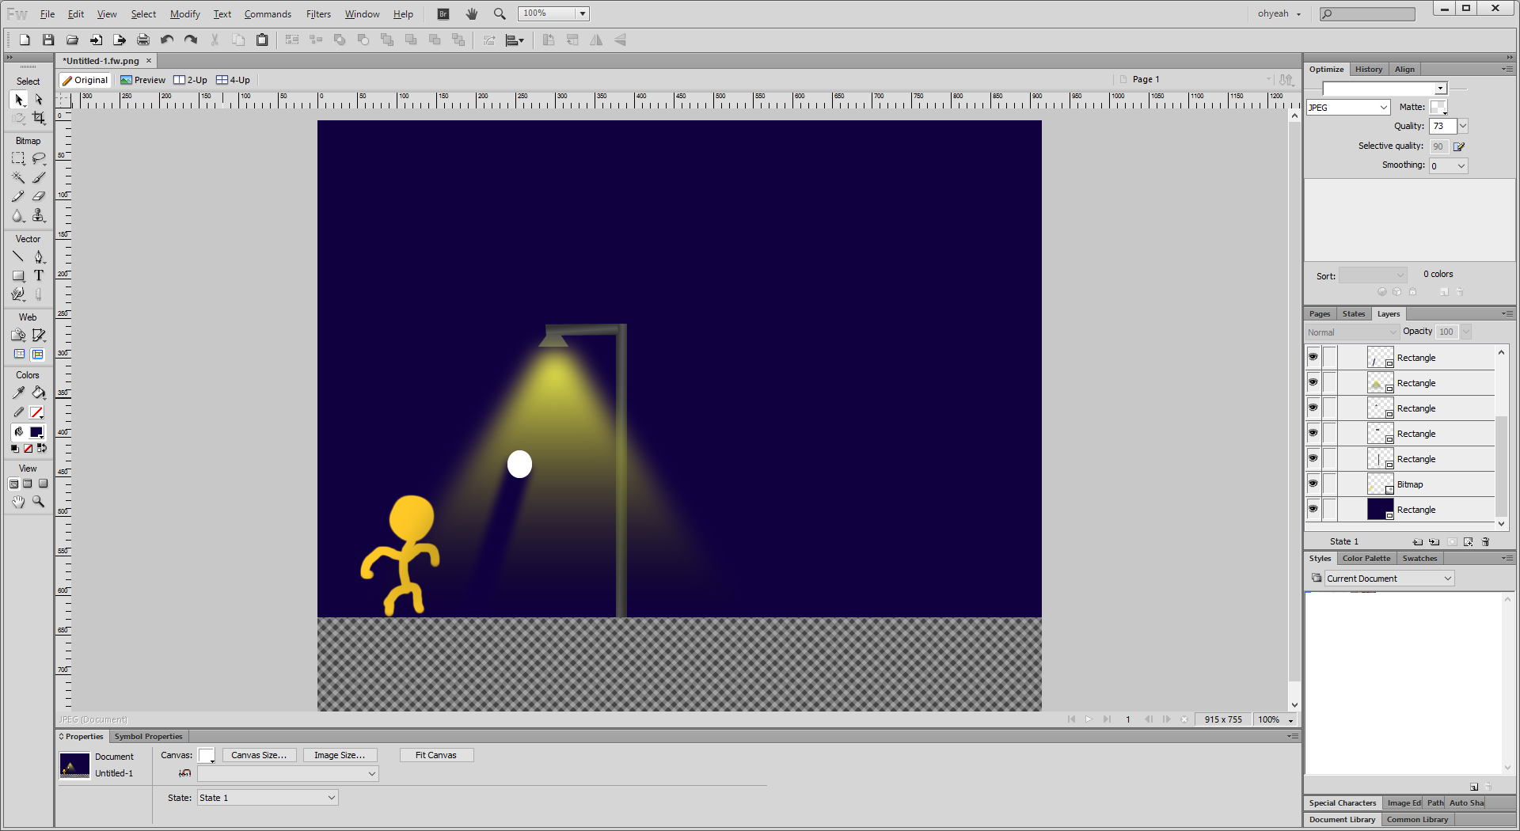Select the Eraser tool
1520x831 pixels.
click(39, 196)
